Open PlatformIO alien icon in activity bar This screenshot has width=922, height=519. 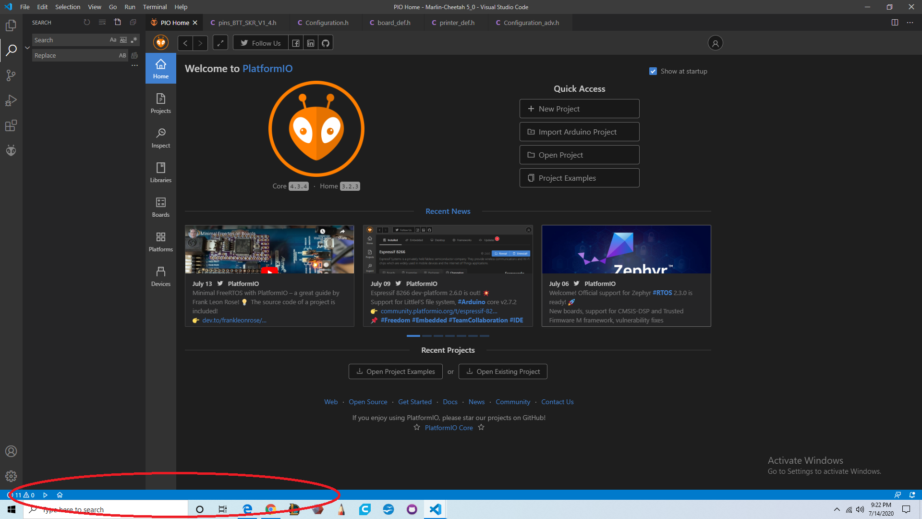pyautogui.click(x=11, y=151)
